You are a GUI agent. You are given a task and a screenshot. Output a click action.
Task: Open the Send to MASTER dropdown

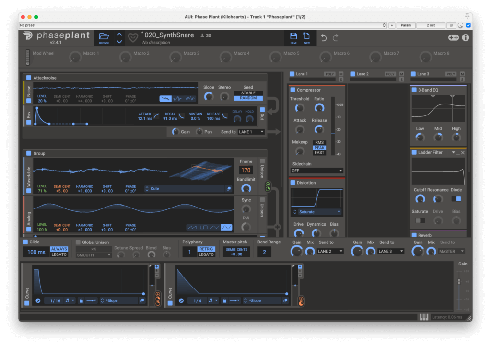tap(451, 251)
